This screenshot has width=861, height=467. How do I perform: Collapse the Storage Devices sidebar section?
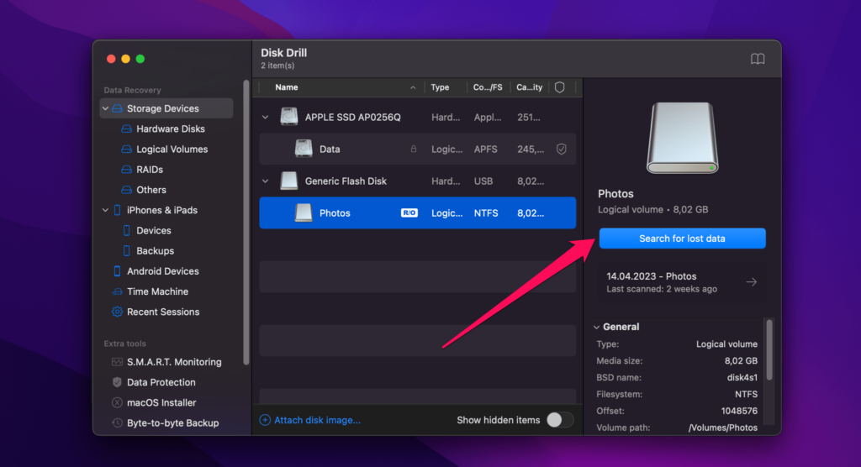105,108
